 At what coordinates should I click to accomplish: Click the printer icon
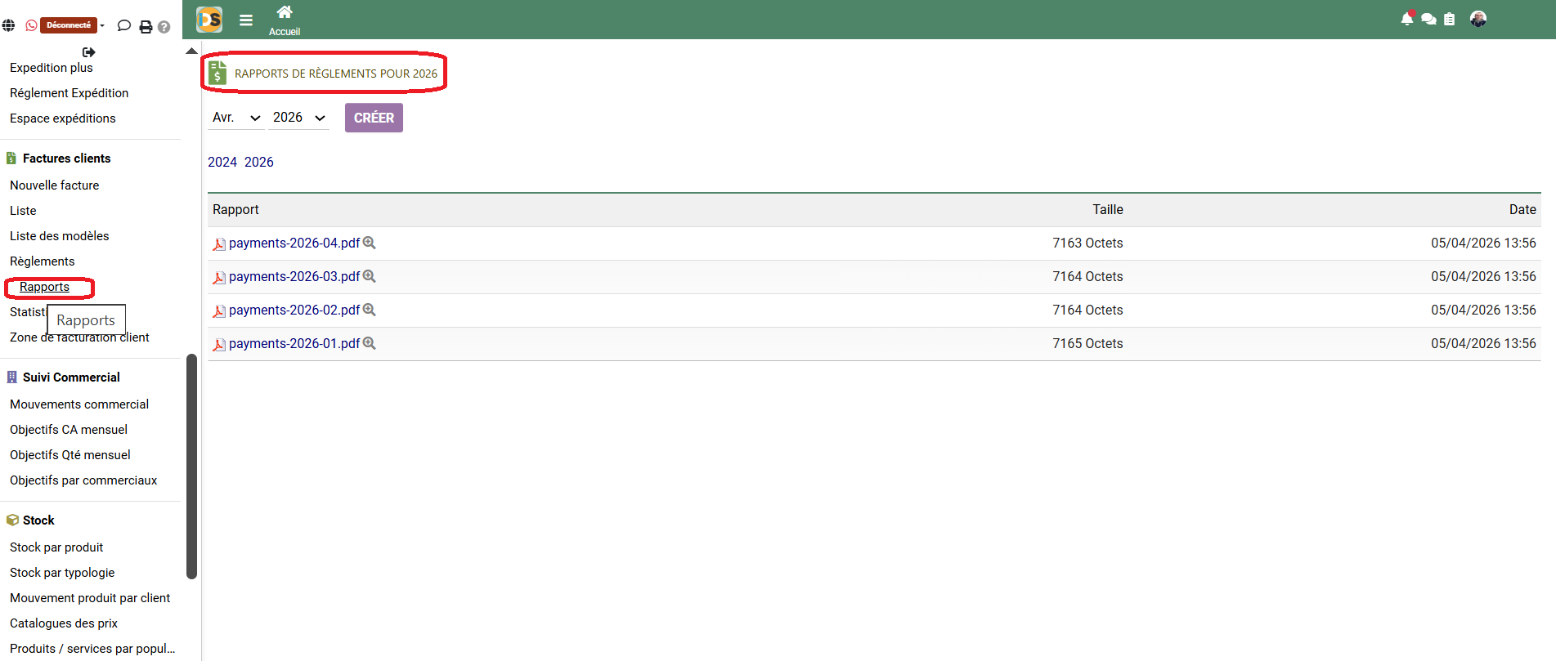146,27
